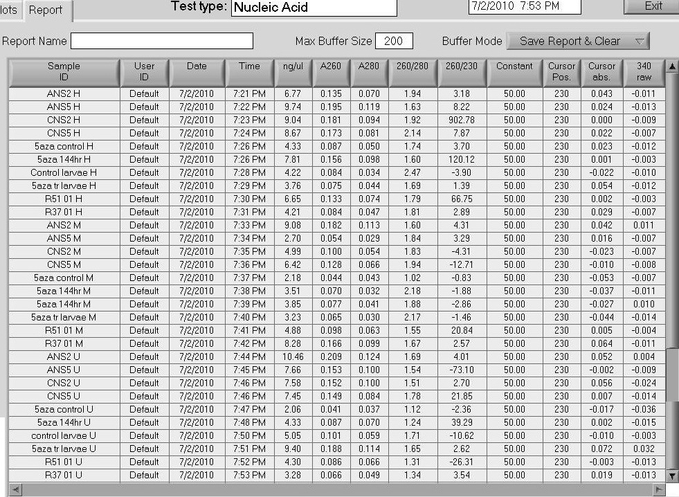Click the Max Buffer Size field

[394, 41]
